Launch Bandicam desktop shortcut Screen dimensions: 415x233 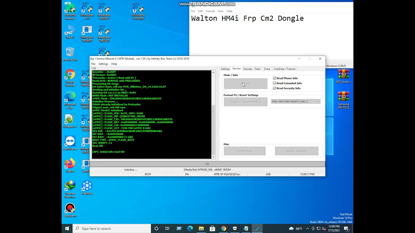[x=70, y=210]
